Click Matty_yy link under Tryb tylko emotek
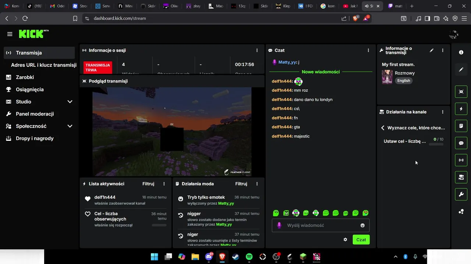The image size is (471, 264). (x=226, y=203)
